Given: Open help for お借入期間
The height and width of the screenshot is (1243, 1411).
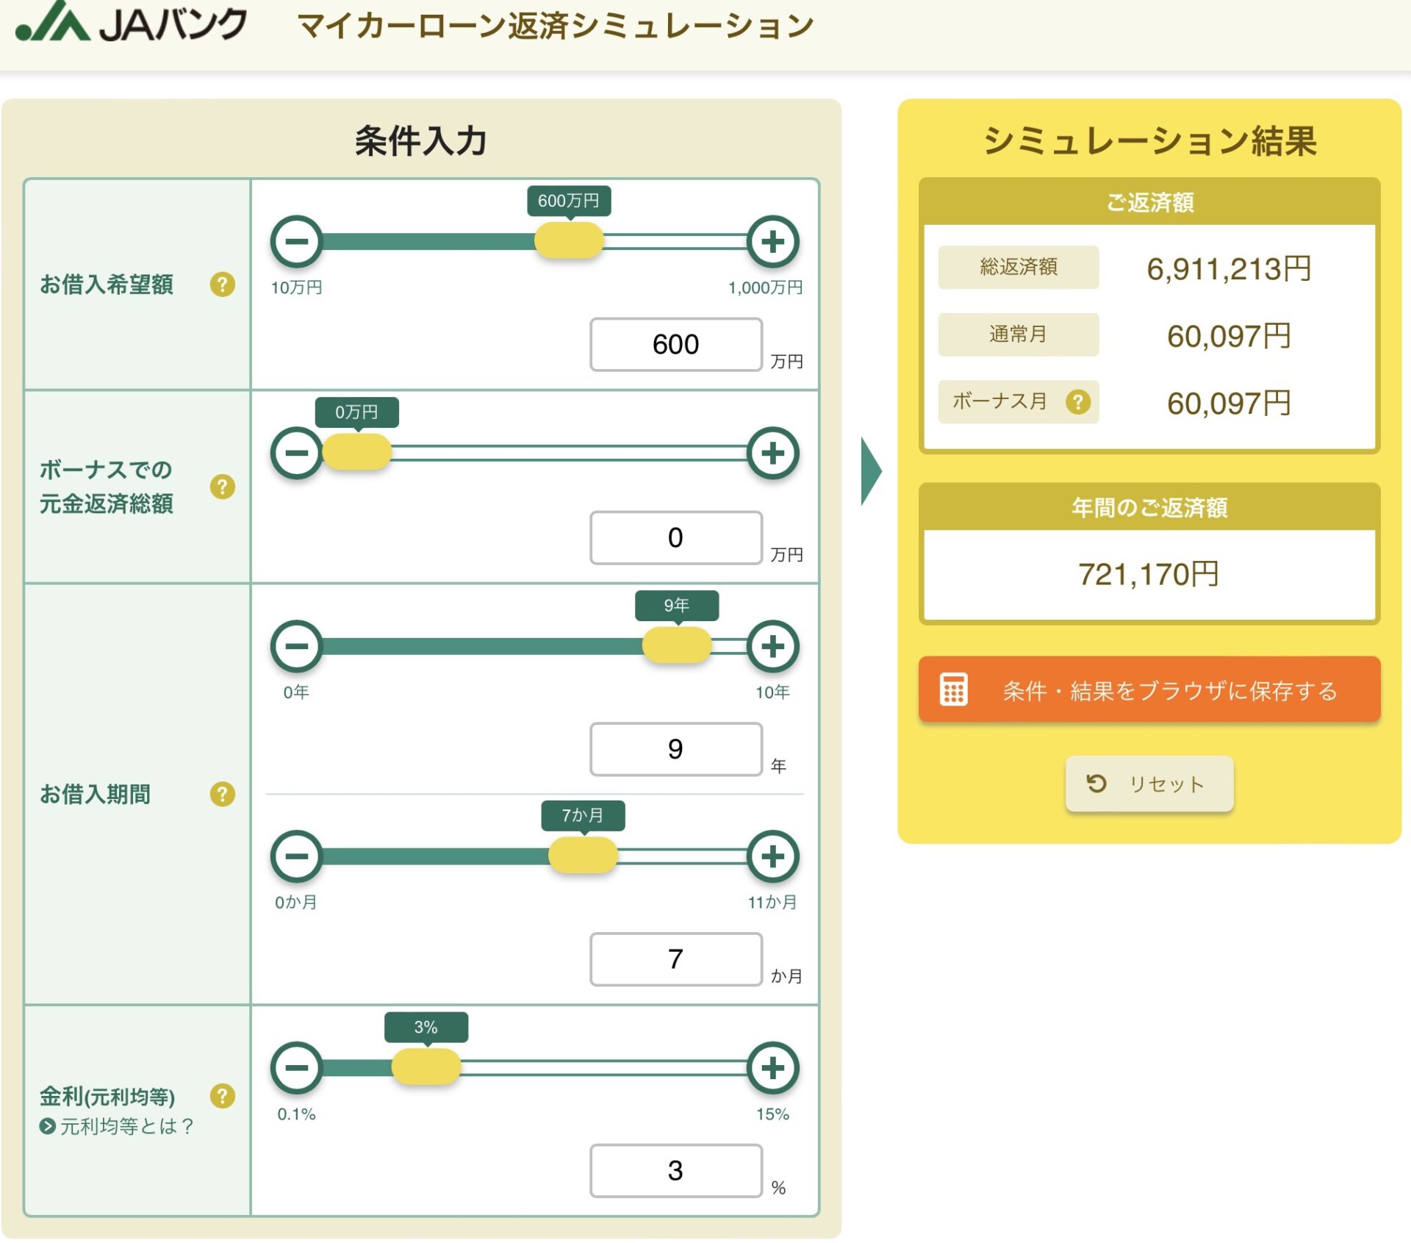Looking at the screenshot, I should click(x=222, y=794).
